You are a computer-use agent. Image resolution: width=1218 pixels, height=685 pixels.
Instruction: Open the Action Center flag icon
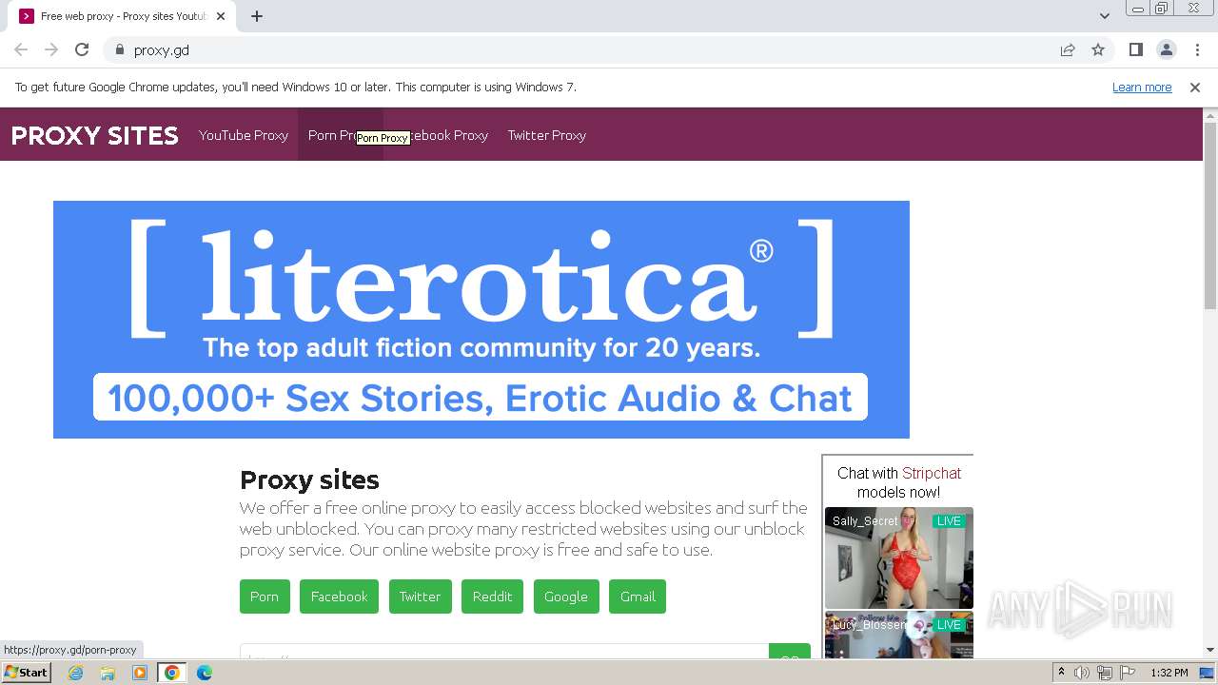(x=1127, y=673)
